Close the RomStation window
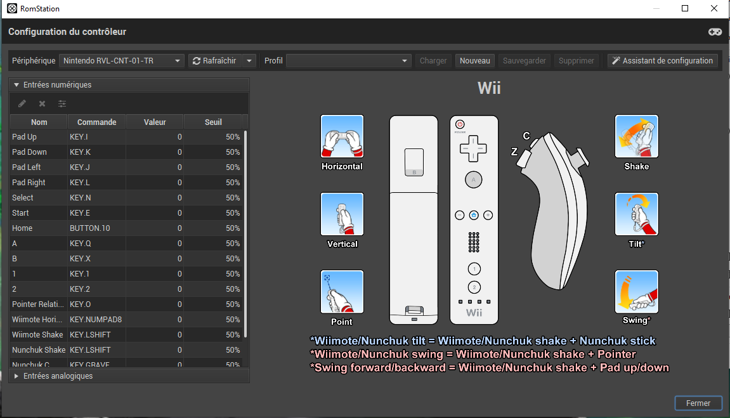The image size is (730, 418). click(x=714, y=8)
